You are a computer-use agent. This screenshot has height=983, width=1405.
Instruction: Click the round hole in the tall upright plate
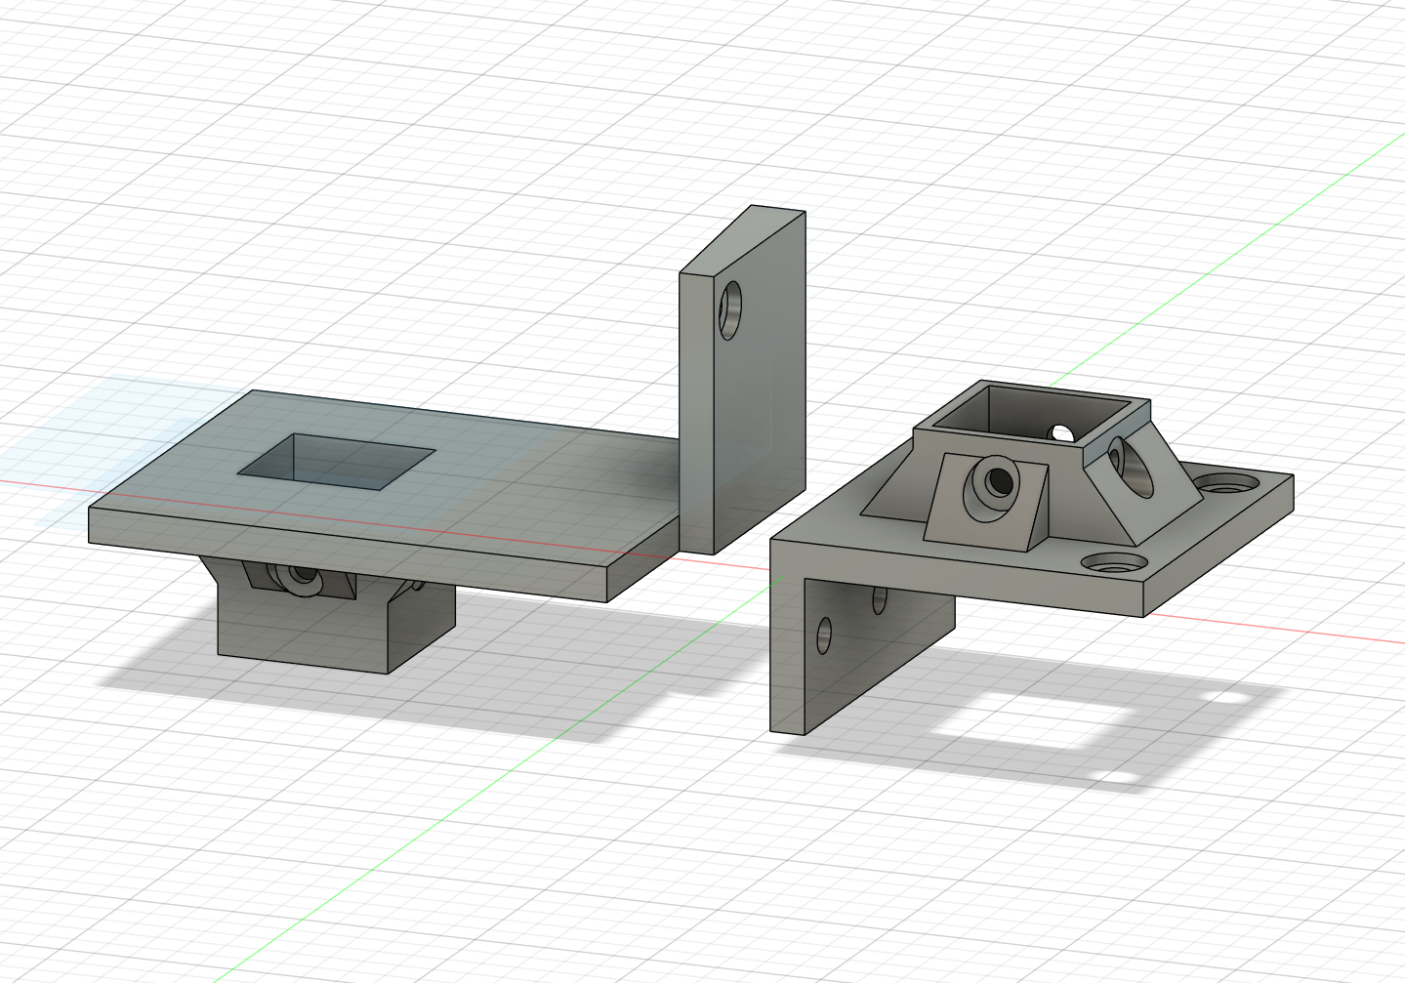(x=731, y=310)
